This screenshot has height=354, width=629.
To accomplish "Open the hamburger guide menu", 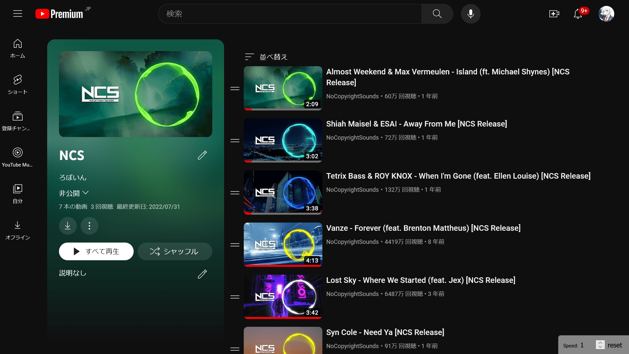I will (18, 13).
